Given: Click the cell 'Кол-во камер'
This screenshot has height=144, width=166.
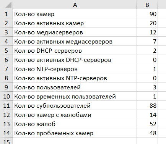Looking at the screenshot, I should (75, 14).
